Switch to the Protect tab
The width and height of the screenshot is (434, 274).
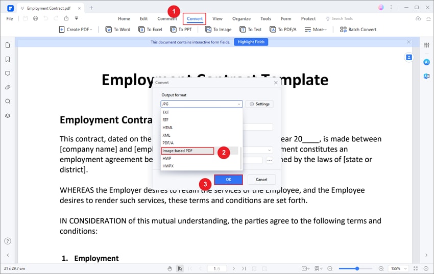tap(308, 18)
